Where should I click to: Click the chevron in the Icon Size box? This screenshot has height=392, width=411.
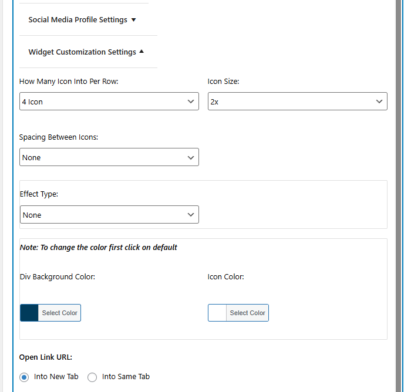tap(379, 102)
